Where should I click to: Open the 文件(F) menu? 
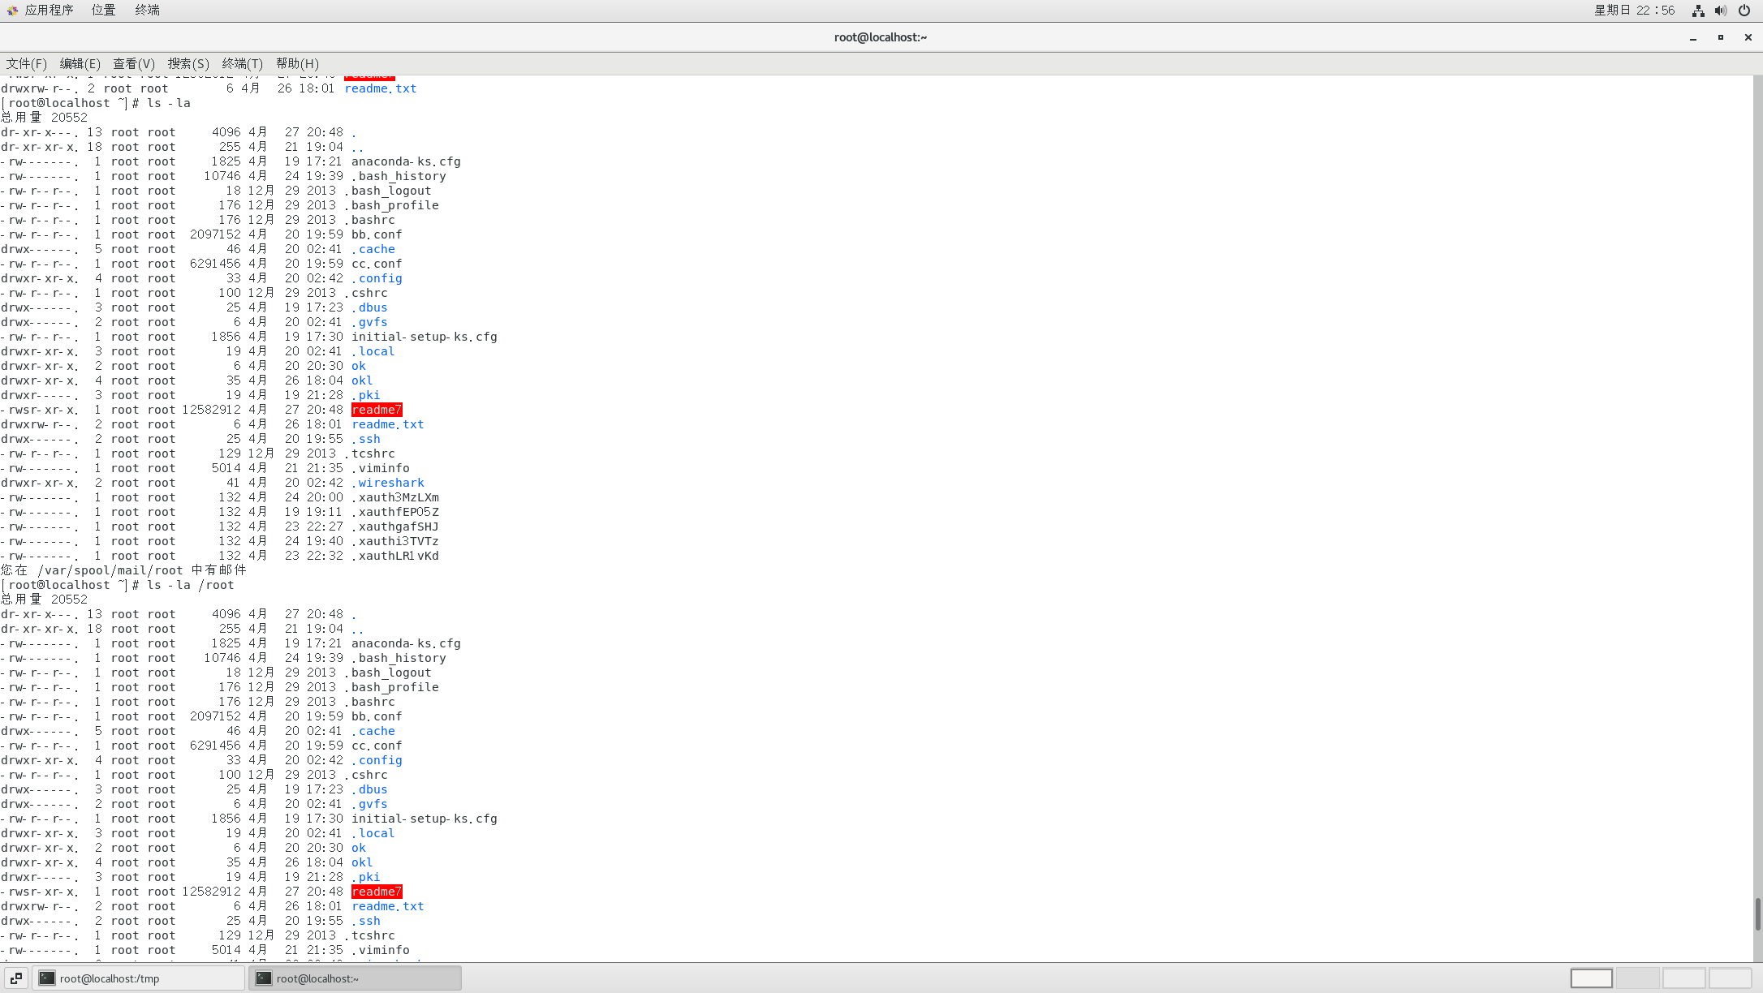click(27, 63)
